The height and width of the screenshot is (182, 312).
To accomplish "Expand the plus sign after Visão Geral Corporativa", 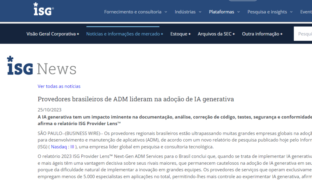I will coord(78,34).
